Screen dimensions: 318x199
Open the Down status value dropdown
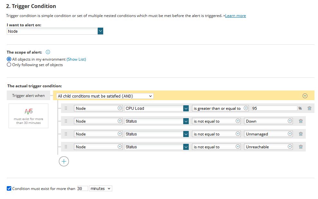268,121
